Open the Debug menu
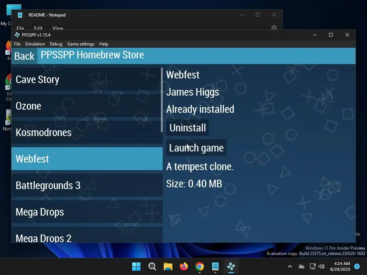Viewport: 367px width, 275px height. coord(56,44)
